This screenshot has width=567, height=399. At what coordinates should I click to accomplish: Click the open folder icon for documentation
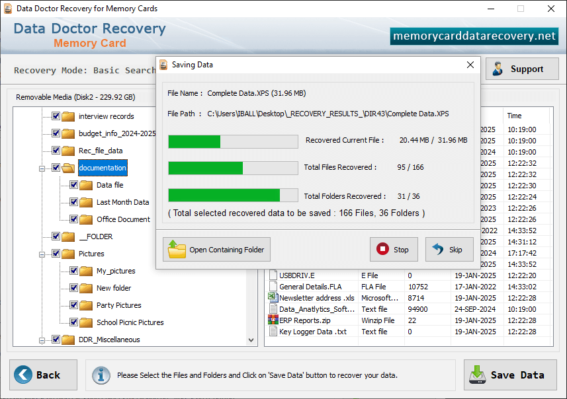click(68, 168)
